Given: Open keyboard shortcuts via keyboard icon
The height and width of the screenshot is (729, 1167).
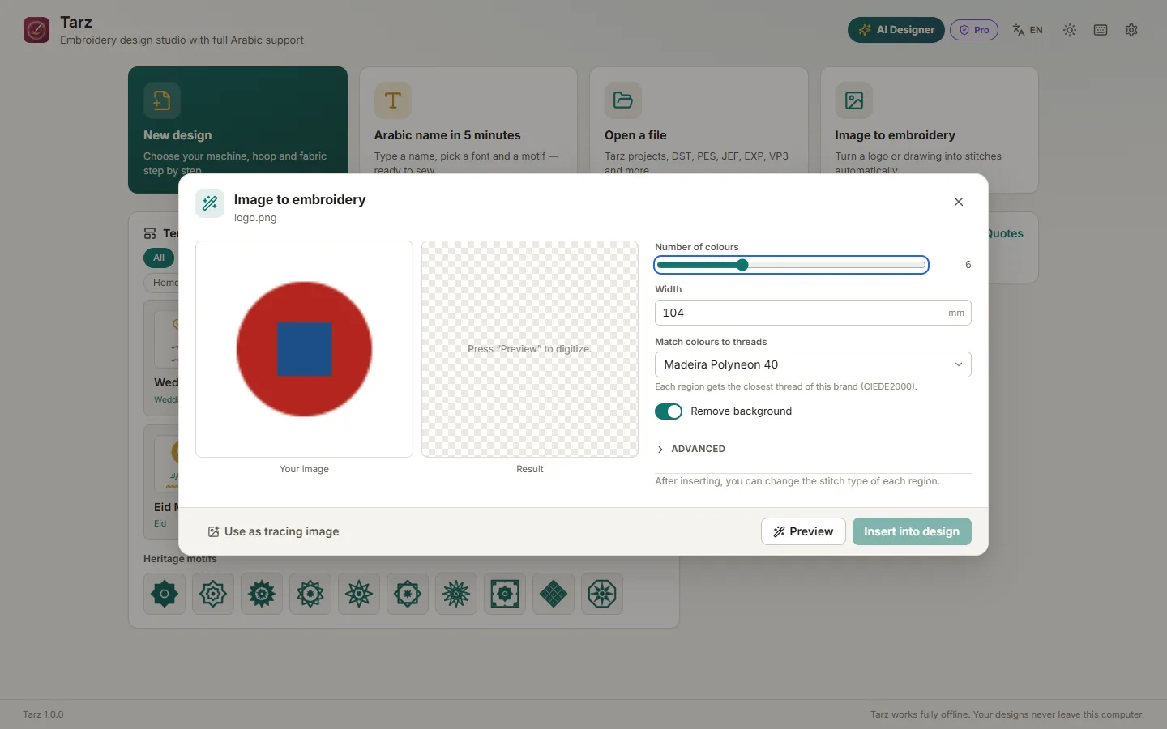Looking at the screenshot, I should (x=1101, y=30).
